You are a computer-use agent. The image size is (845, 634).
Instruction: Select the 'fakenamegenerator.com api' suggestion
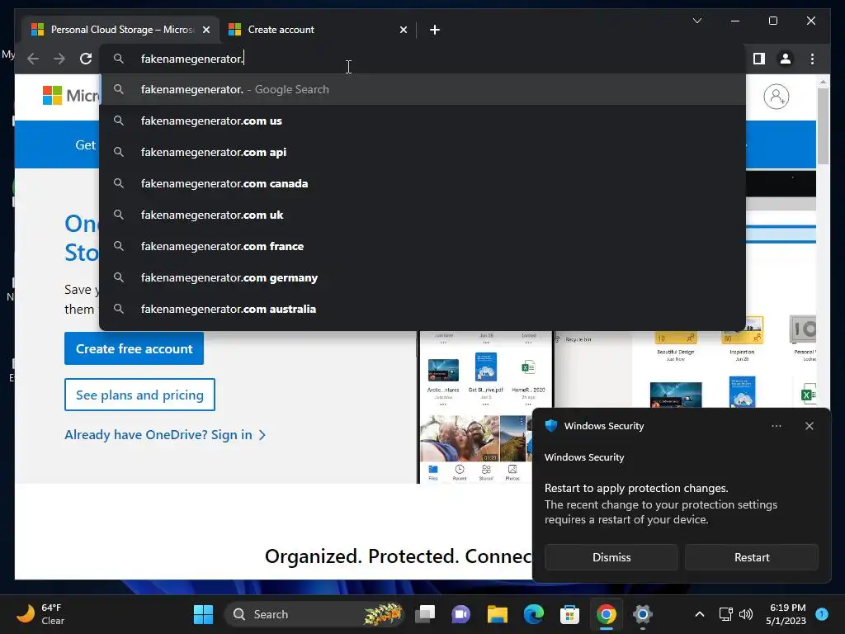[x=422, y=152]
